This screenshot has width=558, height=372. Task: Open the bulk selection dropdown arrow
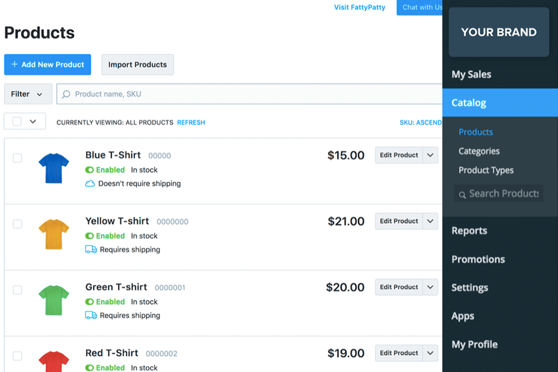click(x=32, y=121)
